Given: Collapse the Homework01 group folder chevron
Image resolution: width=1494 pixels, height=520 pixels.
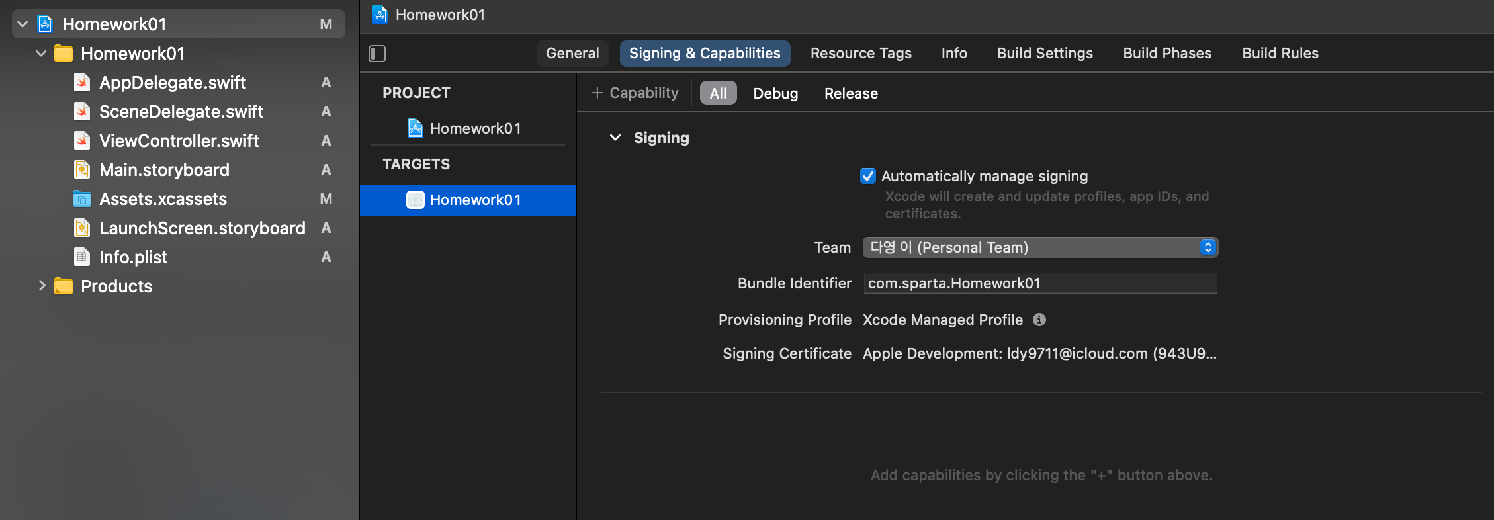Looking at the screenshot, I should tap(41, 54).
